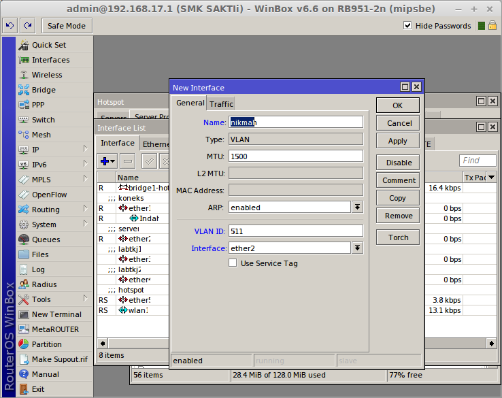Switch to the Traffic tab
This screenshot has width=502, height=398.
pos(221,104)
